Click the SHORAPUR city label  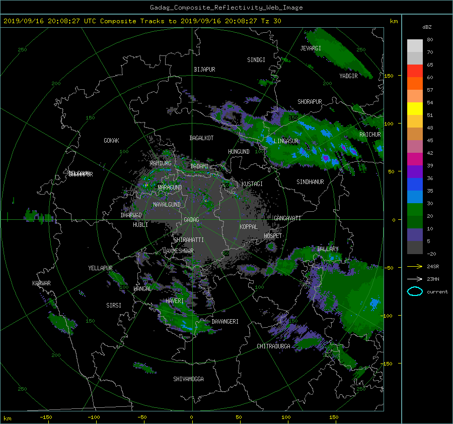coord(310,102)
